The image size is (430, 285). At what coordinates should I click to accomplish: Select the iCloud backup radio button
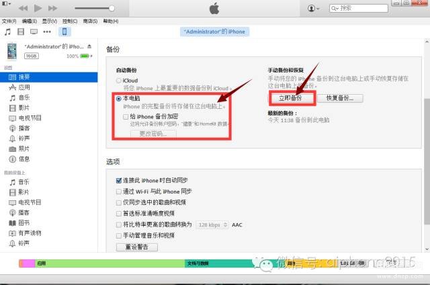(x=119, y=81)
